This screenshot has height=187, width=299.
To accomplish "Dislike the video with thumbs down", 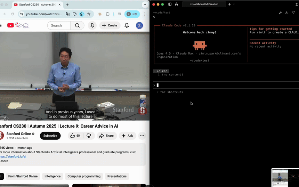I will pos(89,136).
